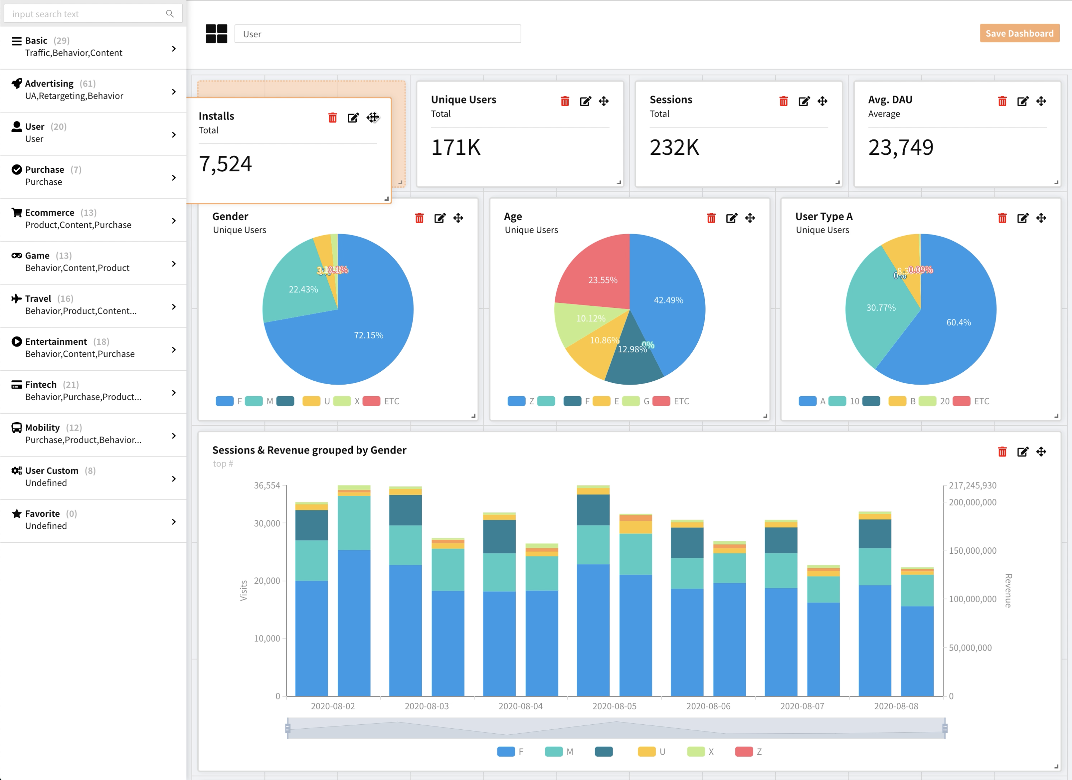Click left handle of date range slider
This screenshot has width=1072, height=780.
(288, 728)
